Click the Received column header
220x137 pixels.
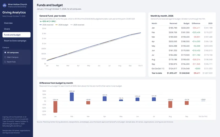[x=173, y=24]
